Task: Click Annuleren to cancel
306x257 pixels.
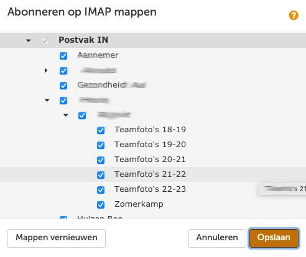Action: [x=217, y=238]
